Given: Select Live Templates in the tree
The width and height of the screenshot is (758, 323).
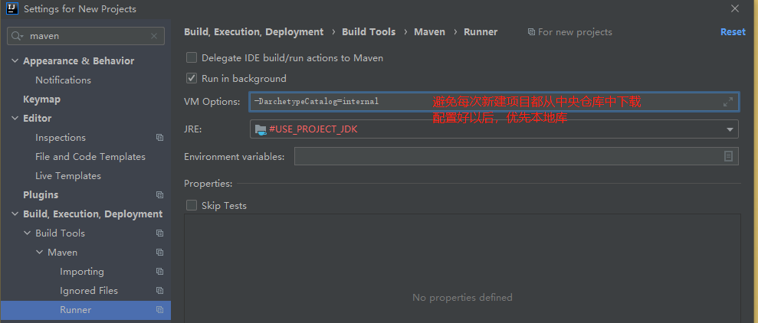Looking at the screenshot, I should click(68, 176).
